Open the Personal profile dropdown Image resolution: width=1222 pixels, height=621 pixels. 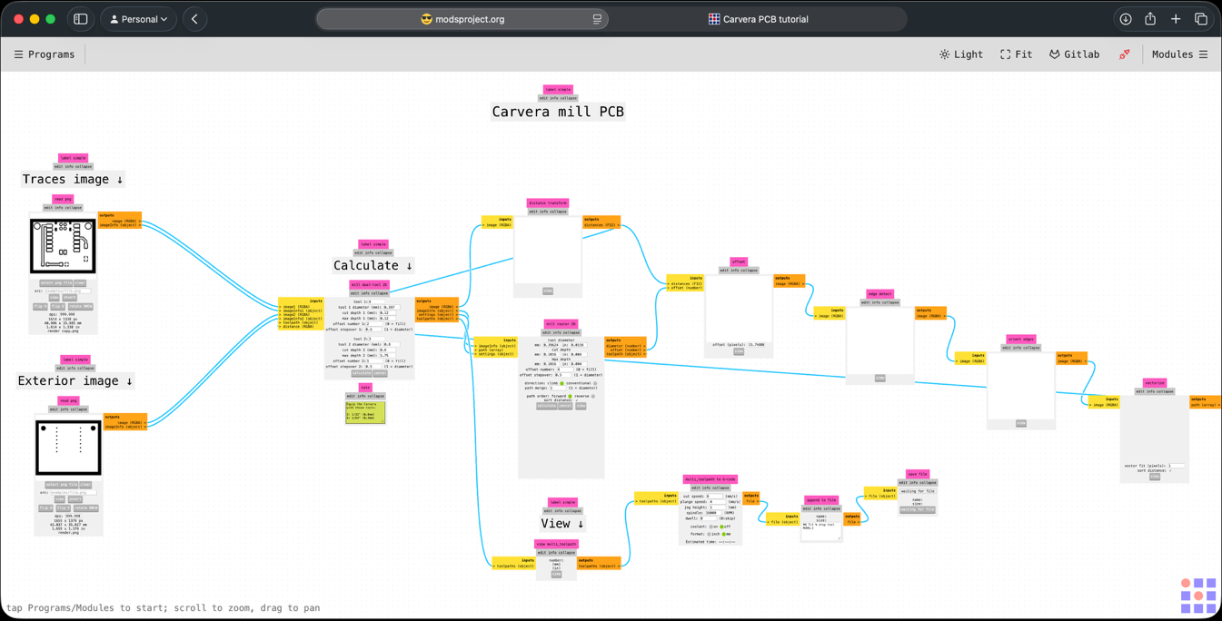click(138, 19)
